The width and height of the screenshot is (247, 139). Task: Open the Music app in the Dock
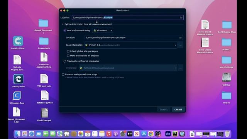pyautogui.click(x=109, y=134)
